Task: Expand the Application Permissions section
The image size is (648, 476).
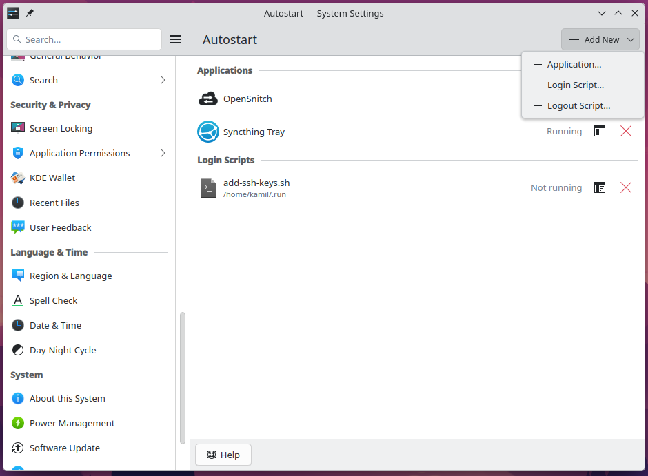Action: 163,153
